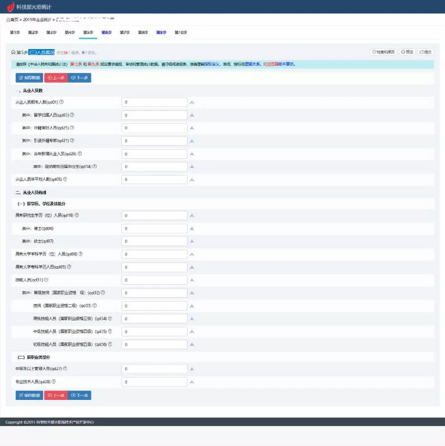
Task: Focus the qd28 input box
Action: coord(154,382)
